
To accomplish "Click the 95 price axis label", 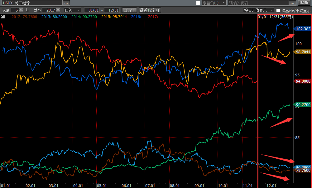I will tap(297, 75).
